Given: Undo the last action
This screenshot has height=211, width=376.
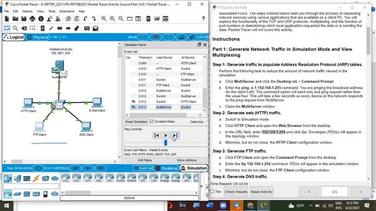Looking at the screenshot, I should pos(85,19).
